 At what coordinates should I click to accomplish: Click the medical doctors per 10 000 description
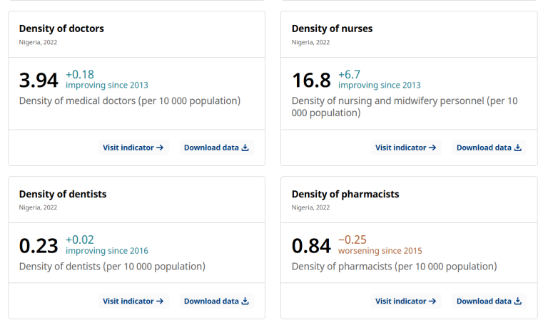130,101
